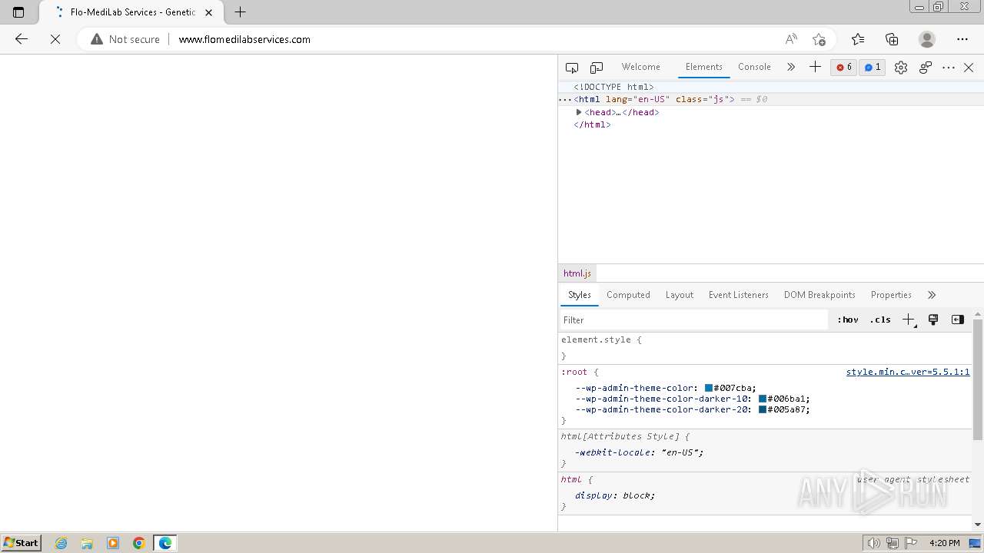984x553 pixels.
Task: Toggle rendering emulations brush icon
Action: (x=933, y=320)
